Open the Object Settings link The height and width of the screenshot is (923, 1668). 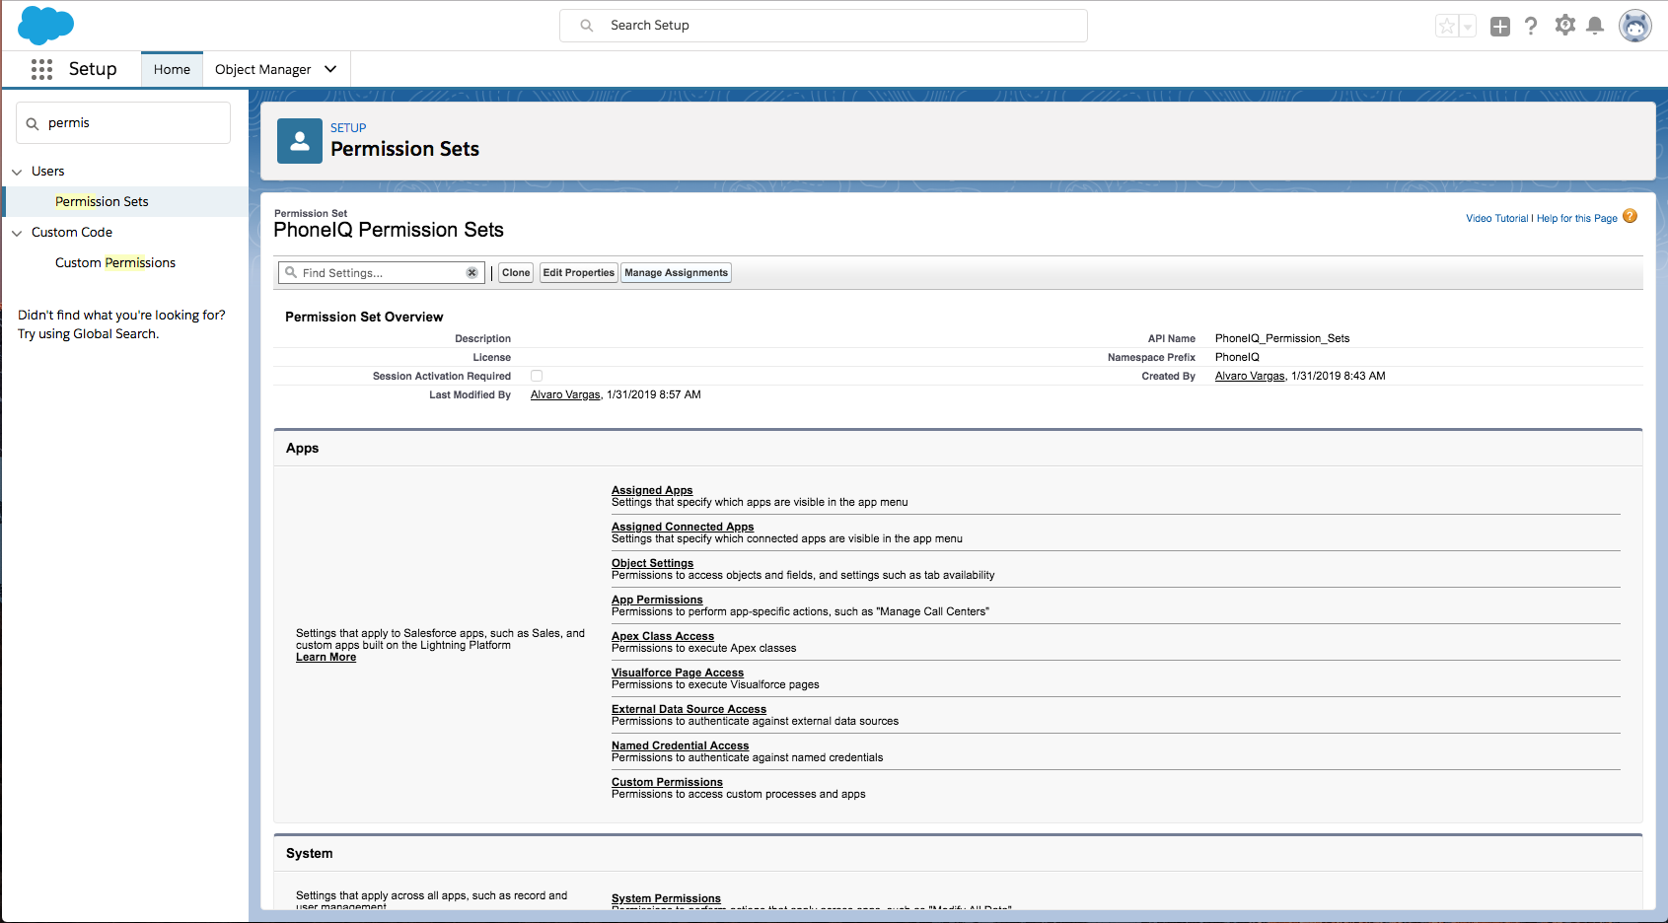tap(652, 563)
